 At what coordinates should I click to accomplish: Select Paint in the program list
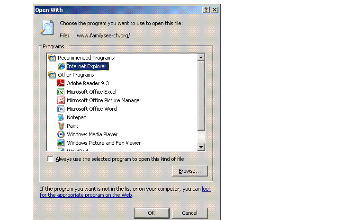pyautogui.click(x=72, y=126)
